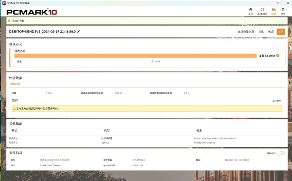The width and height of the screenshot is (292, 181).
Task: Click the green check beside 4 h 44 min
Action: tap(278, 56)
